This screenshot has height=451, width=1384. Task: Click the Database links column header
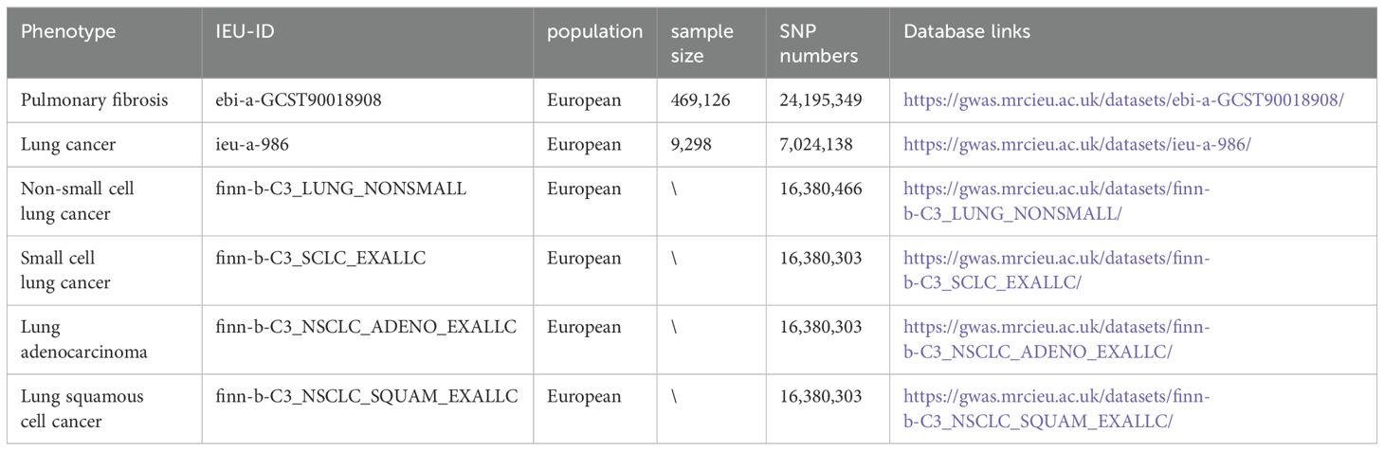pos(967,32)
